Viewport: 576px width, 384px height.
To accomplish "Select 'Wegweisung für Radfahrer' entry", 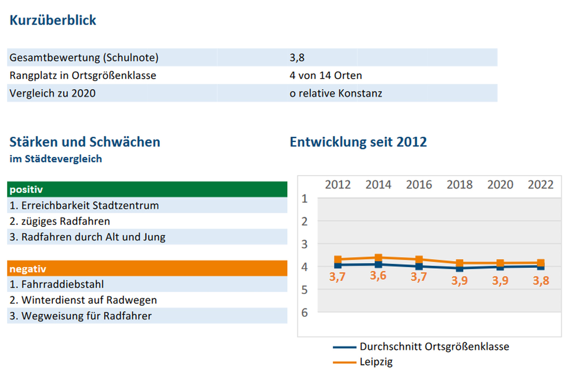I will (80, 316).
